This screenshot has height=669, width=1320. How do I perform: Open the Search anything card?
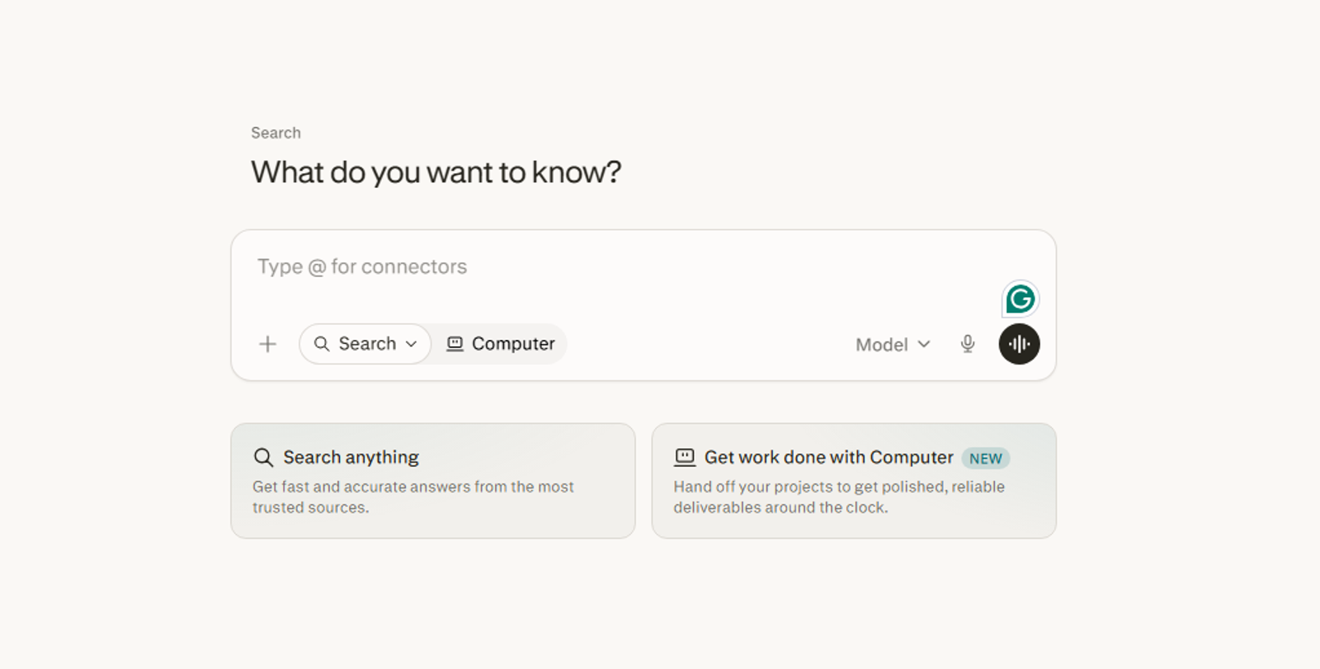click(x=433, y=481)
